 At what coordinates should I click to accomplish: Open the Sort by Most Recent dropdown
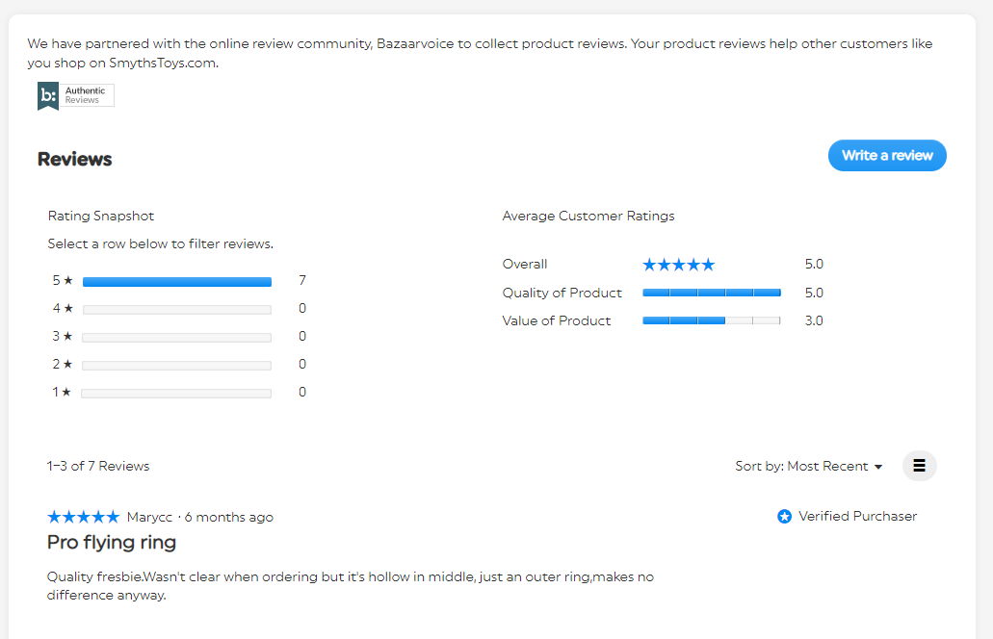808,467
